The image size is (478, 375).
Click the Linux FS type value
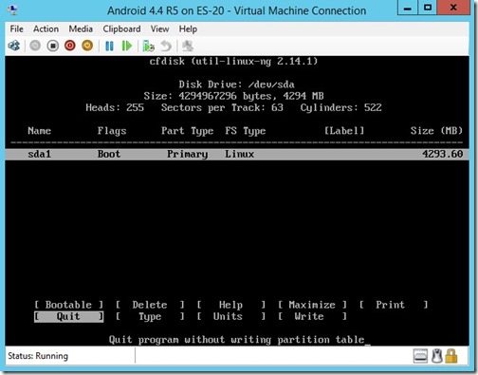click(x=239, y=154)
